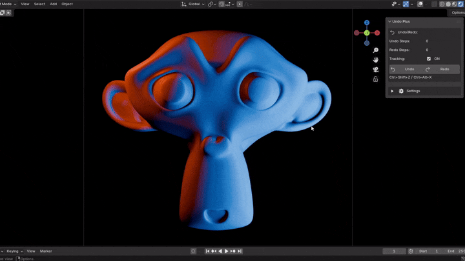Image resolution: width=465 pixels, height=261 pixels.
Task: Click the pan view hand icon
Action: point(375,60)
